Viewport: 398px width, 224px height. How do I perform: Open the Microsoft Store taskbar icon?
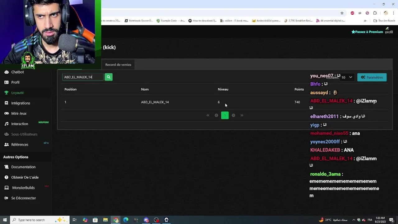point(95,220)
